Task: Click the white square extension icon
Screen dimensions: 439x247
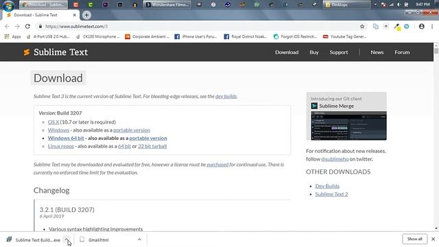Action: point(386,26)
